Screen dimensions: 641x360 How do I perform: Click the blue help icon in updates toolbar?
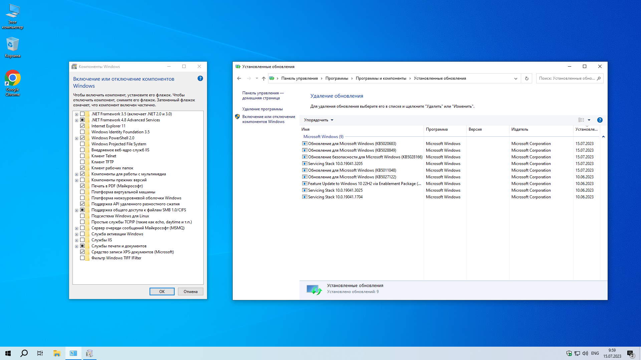(x=600, y=120)
